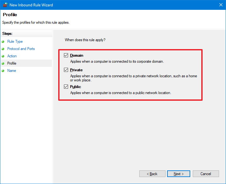Click the 'public network location' description text
This screenshot has width=226, height=184.
(121, 93)
